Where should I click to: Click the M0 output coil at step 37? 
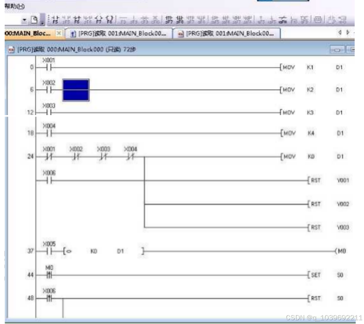[341, 251]
